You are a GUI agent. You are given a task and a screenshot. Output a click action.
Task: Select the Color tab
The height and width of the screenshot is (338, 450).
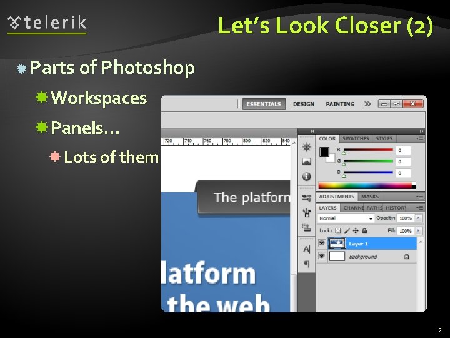click(x=327, y=138)
